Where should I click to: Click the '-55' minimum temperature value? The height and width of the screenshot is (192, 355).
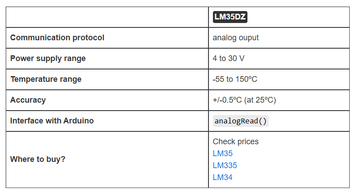218,79
